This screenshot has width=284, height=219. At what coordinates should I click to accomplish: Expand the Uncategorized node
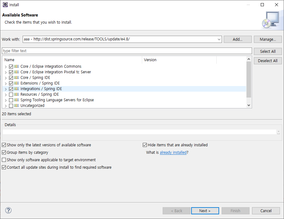coord(6,106)
